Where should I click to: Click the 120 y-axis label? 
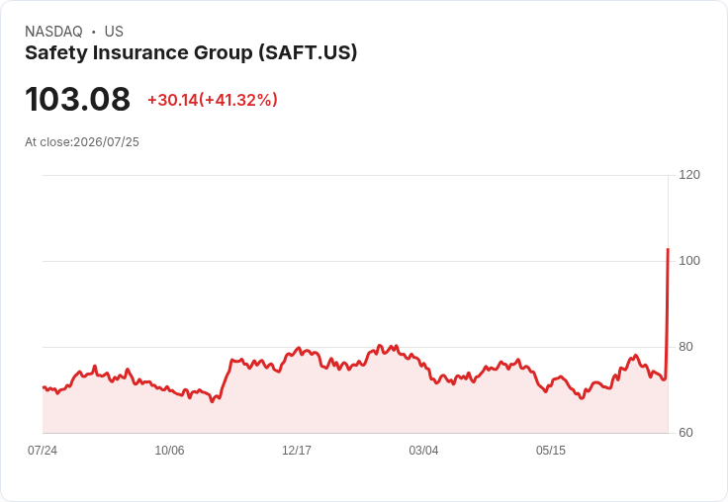689,175
